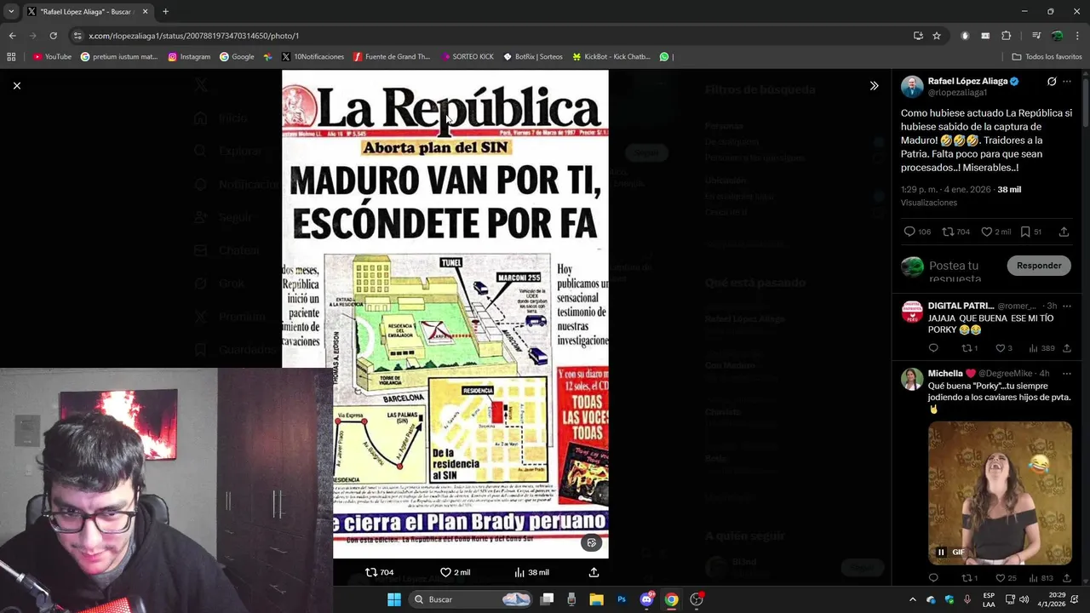Click the La República newspaper photo
The height and width of the screenshot is (613, 1090).
click(445, 314)
